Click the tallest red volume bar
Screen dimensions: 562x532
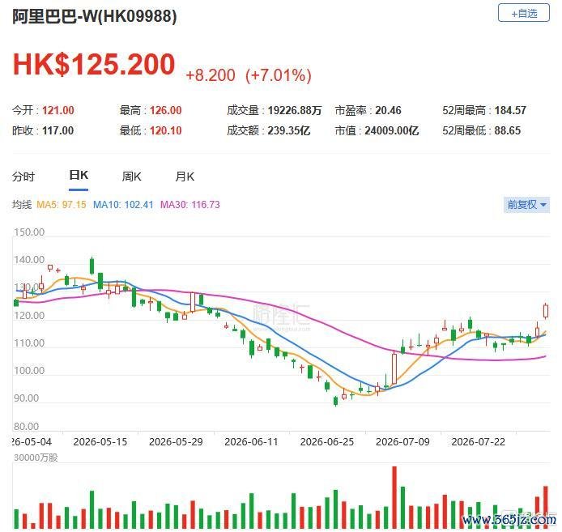click(394, 497)
